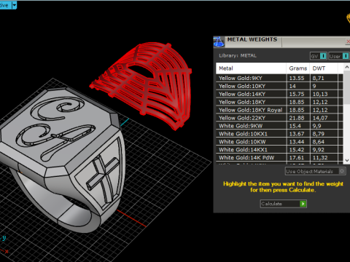
Task: Click the metal list scrollbar thumb
Action: [347, 88]
